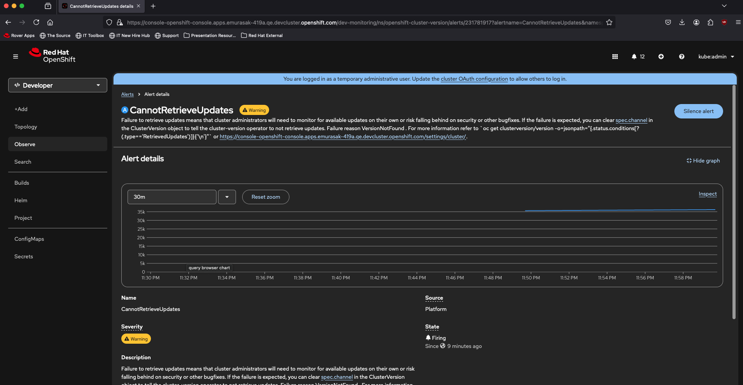Click the page vertical scrollbar

734,203
